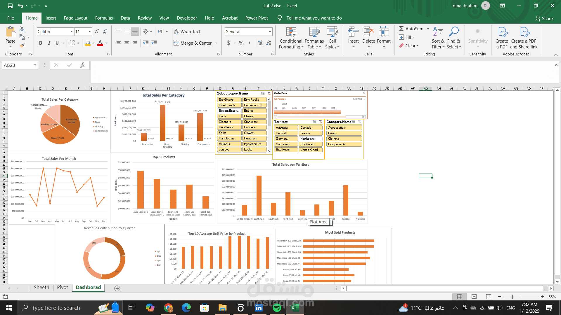Click Create a PDF and Share link

[x=524, y=38]
